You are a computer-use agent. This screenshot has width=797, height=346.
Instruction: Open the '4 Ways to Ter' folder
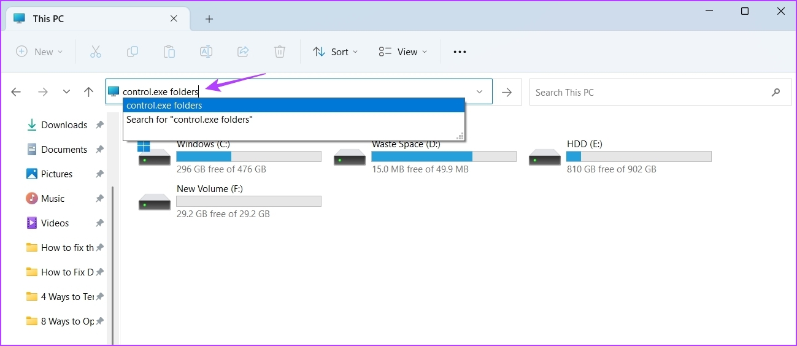[65, 297]
